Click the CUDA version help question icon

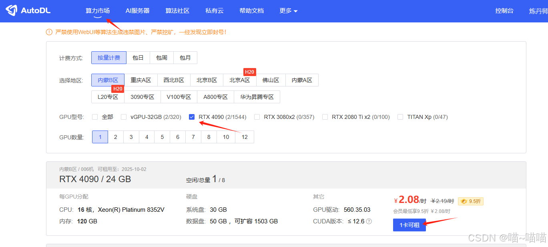pyautogui.click(x=369, y=221)
